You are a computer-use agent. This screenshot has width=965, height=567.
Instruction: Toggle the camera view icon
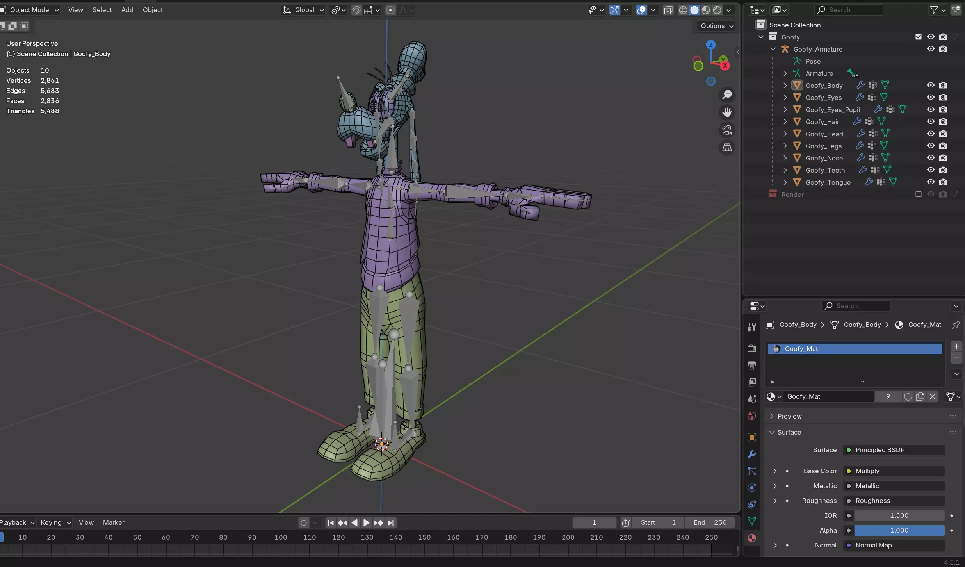pos(727,130)
